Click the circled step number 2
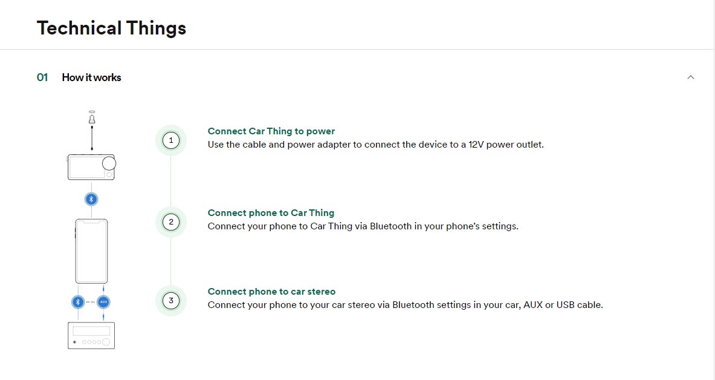Viewport: 715px width, 380px height. [171, 222]
